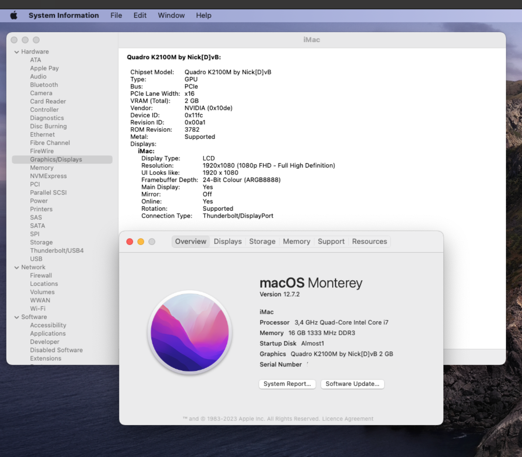Select Fibre Channel in the sidebar
The height and width of the screenshot is (457, 522).
pyautogui.click(x=50, y=143)
